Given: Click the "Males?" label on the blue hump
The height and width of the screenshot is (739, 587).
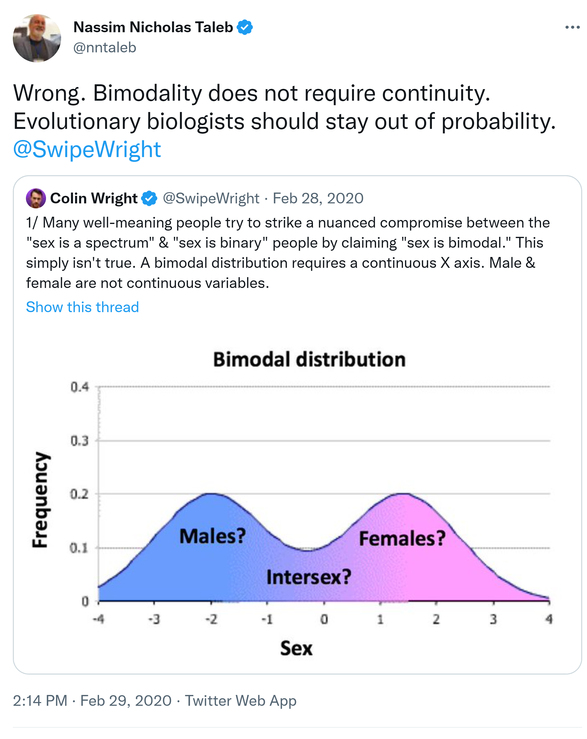Looking at the screenshot, I should [x=212, y=536].
